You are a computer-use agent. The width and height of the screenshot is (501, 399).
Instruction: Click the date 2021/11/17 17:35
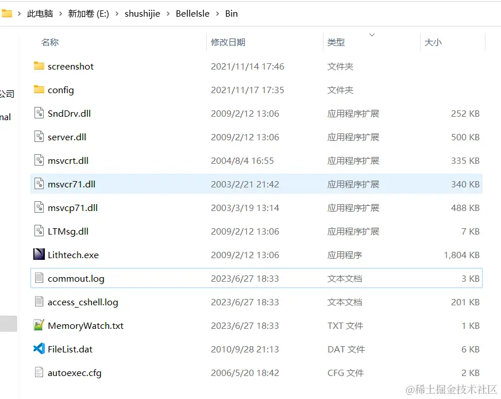click(x=248, y=90)
